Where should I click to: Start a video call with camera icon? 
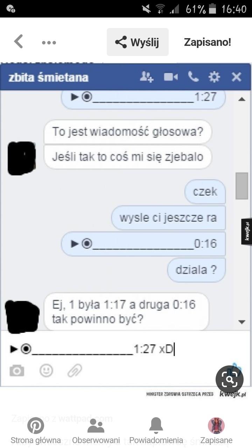coord(171,77)
